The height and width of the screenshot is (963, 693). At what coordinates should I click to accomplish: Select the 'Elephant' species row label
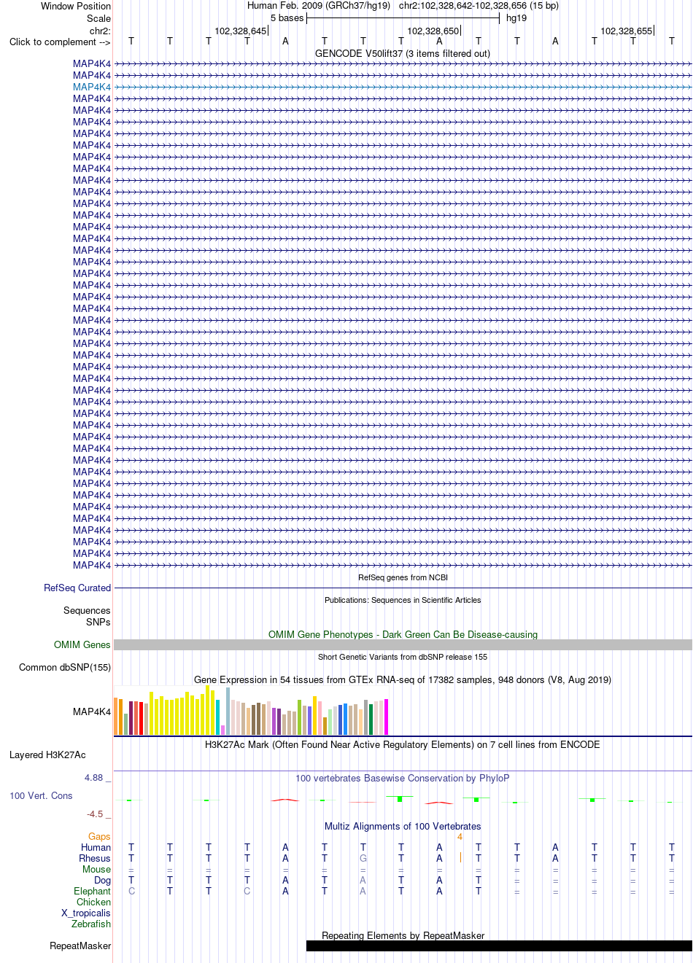[x=93, y=891]
